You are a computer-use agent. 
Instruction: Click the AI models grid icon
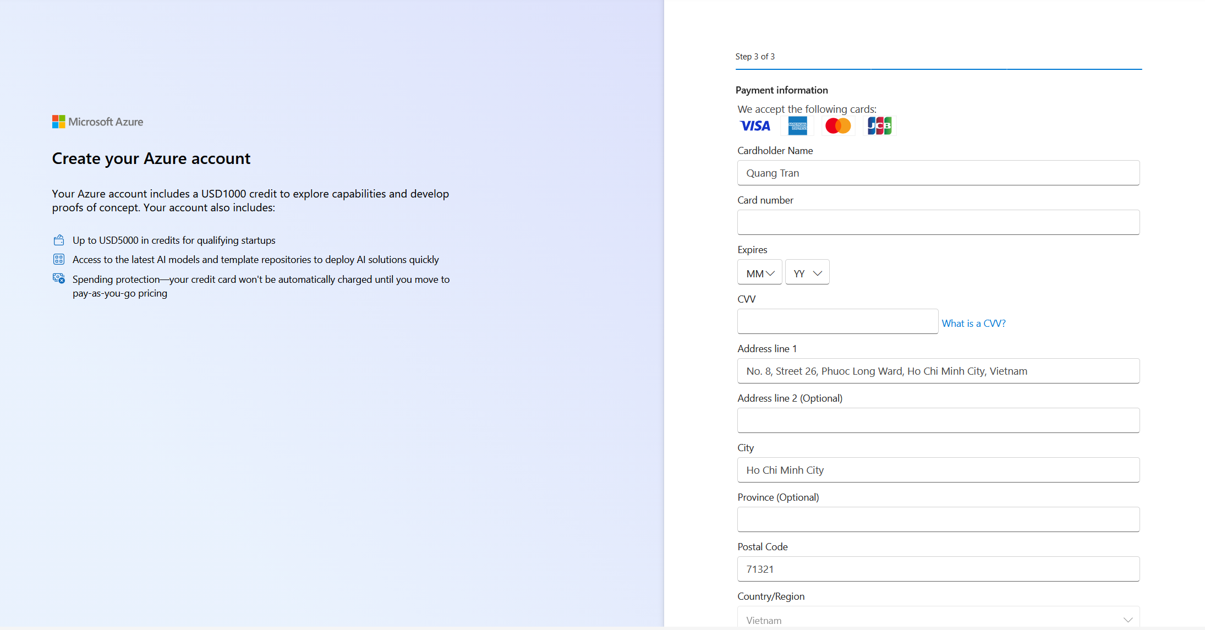pyautogui.click(x=59, y=259)
